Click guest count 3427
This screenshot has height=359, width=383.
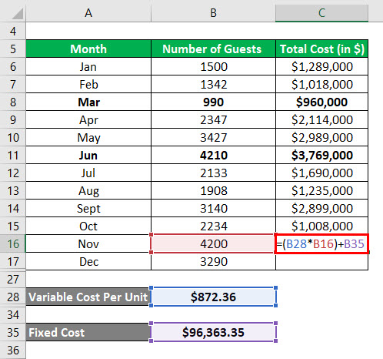(x=213, y=137)
